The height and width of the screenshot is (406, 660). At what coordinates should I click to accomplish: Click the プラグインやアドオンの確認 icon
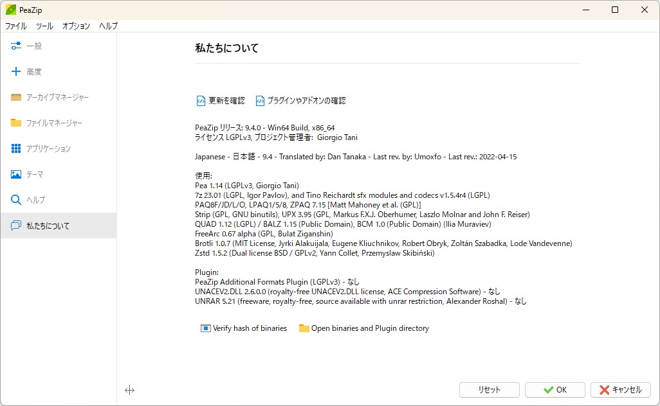(x=260, y=100)
